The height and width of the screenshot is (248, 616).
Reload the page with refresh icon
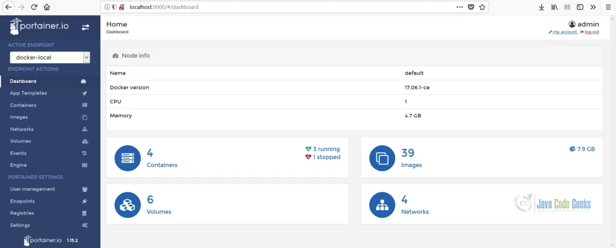tap(34, 7)
